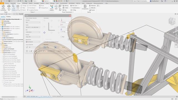Click the eyedropper under Copy properties
Screen dimensions: 178x100
(27, 47)
